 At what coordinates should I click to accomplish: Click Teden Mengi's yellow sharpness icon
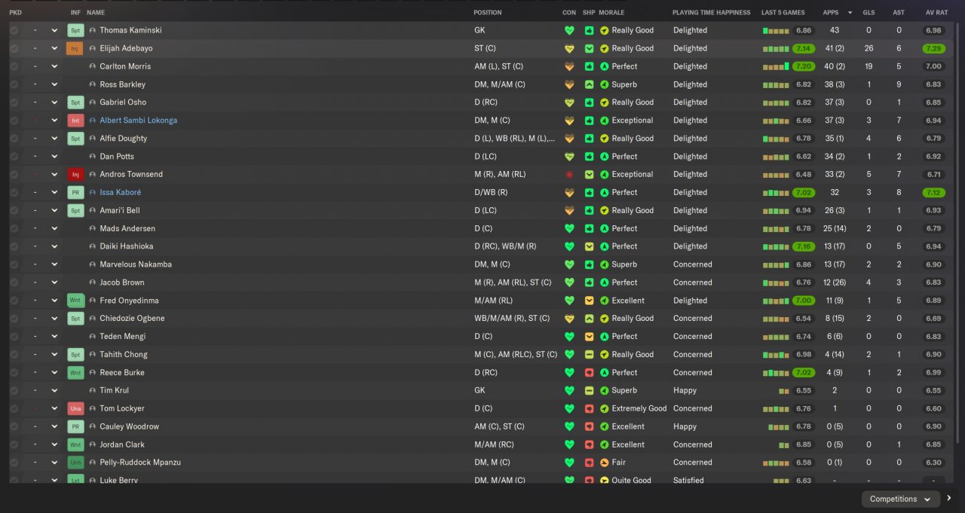[x=590, y=337]
